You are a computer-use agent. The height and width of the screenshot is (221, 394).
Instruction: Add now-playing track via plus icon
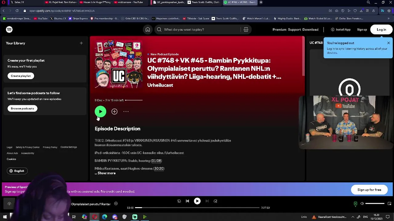click(x=116, y=204)
